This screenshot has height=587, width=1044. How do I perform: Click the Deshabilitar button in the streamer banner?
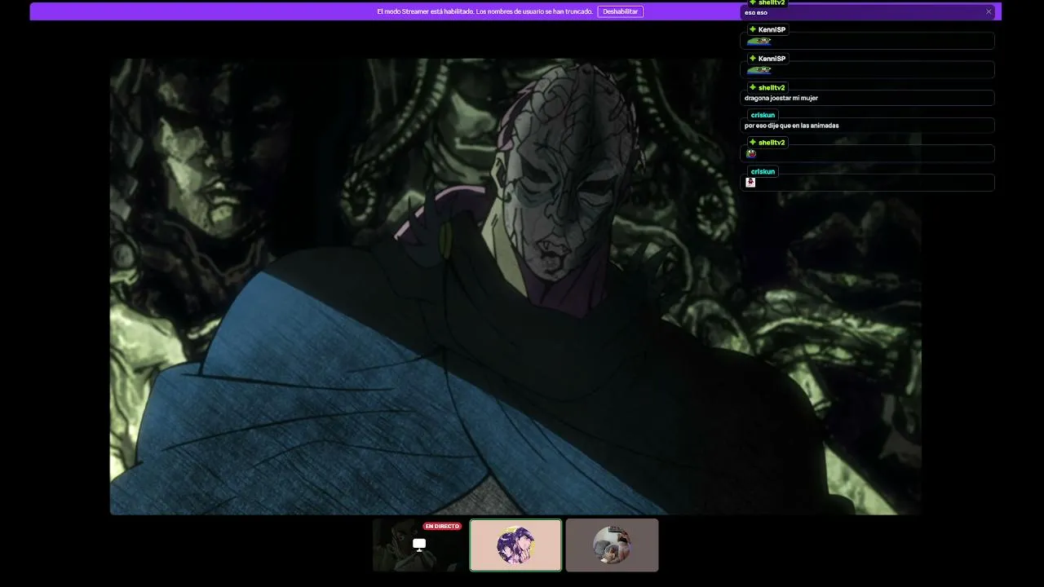point(620,11)
